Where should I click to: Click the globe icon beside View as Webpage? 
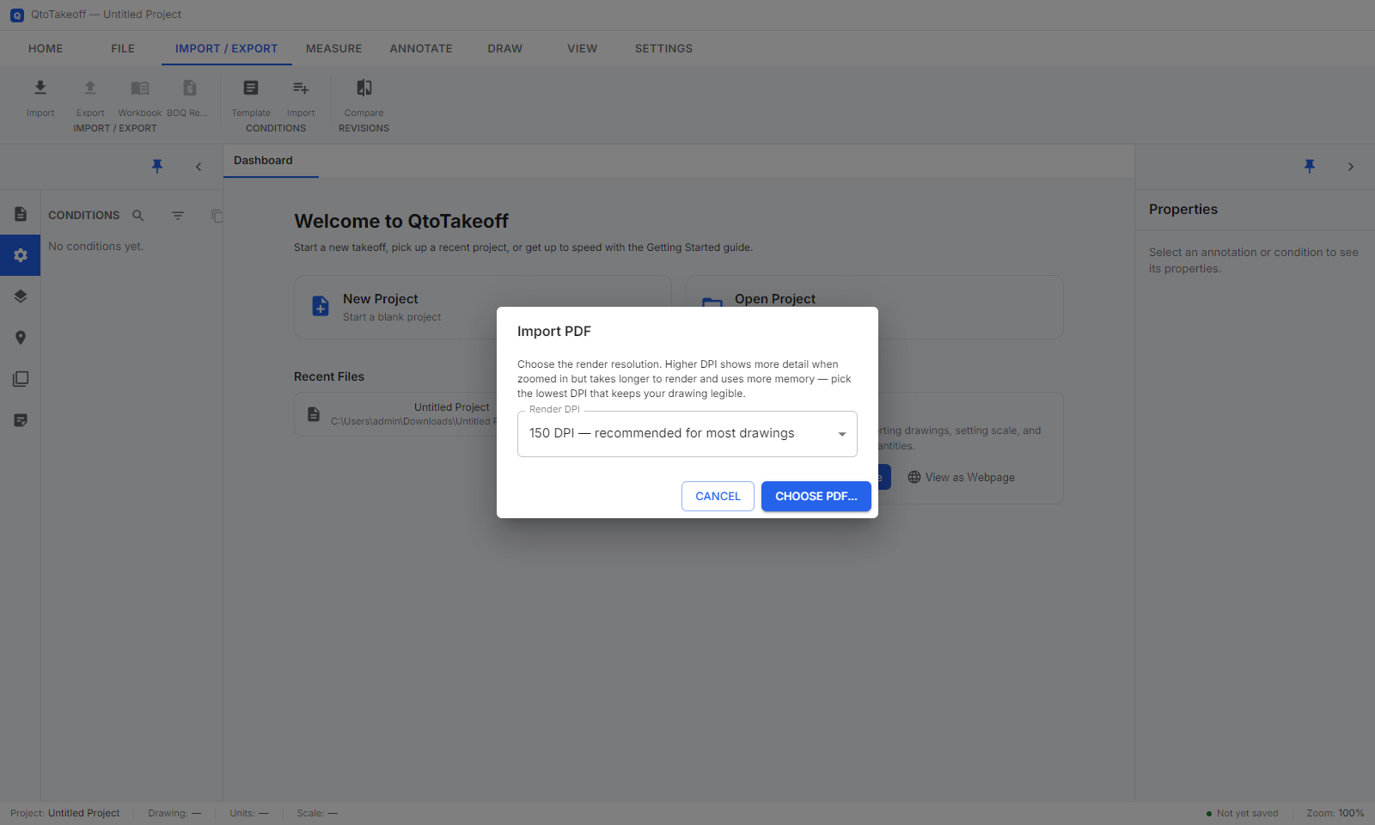(914, 478)
